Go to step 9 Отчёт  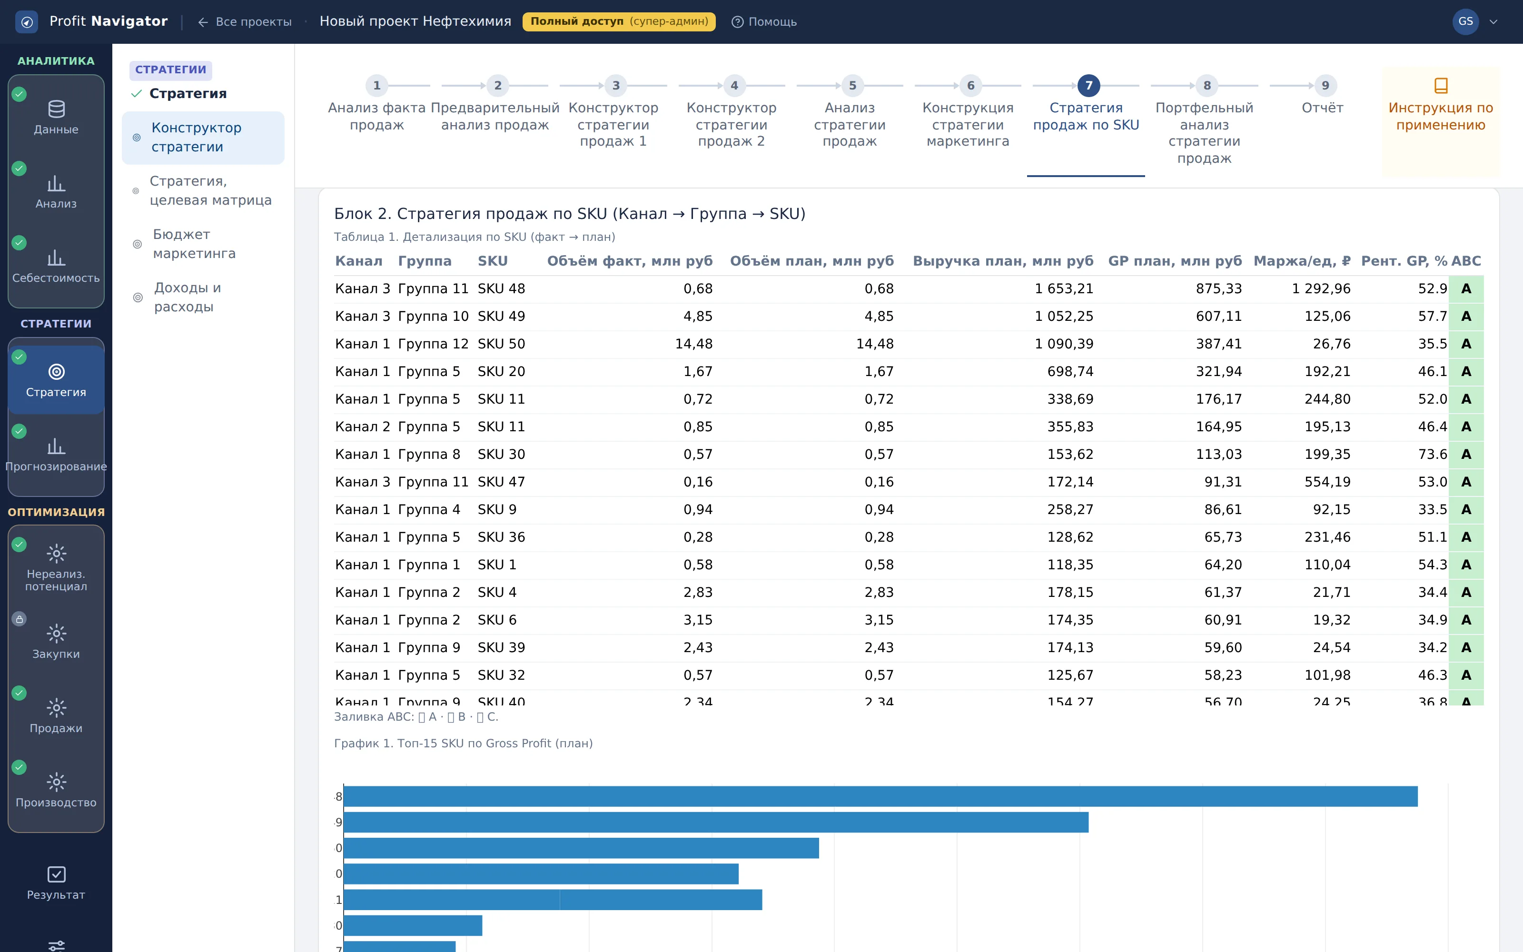pyautogui.click(x=1323, y=96)
